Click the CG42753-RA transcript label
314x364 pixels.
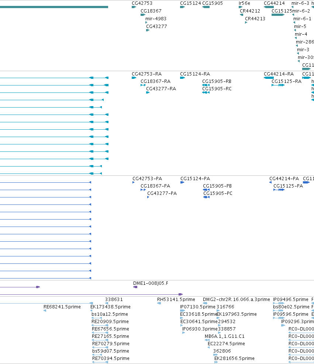pos(146,74)
